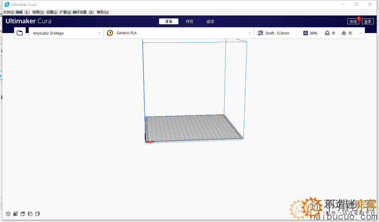
Task: Click the print settings sliders icon
Action: (x=260, y=33)
